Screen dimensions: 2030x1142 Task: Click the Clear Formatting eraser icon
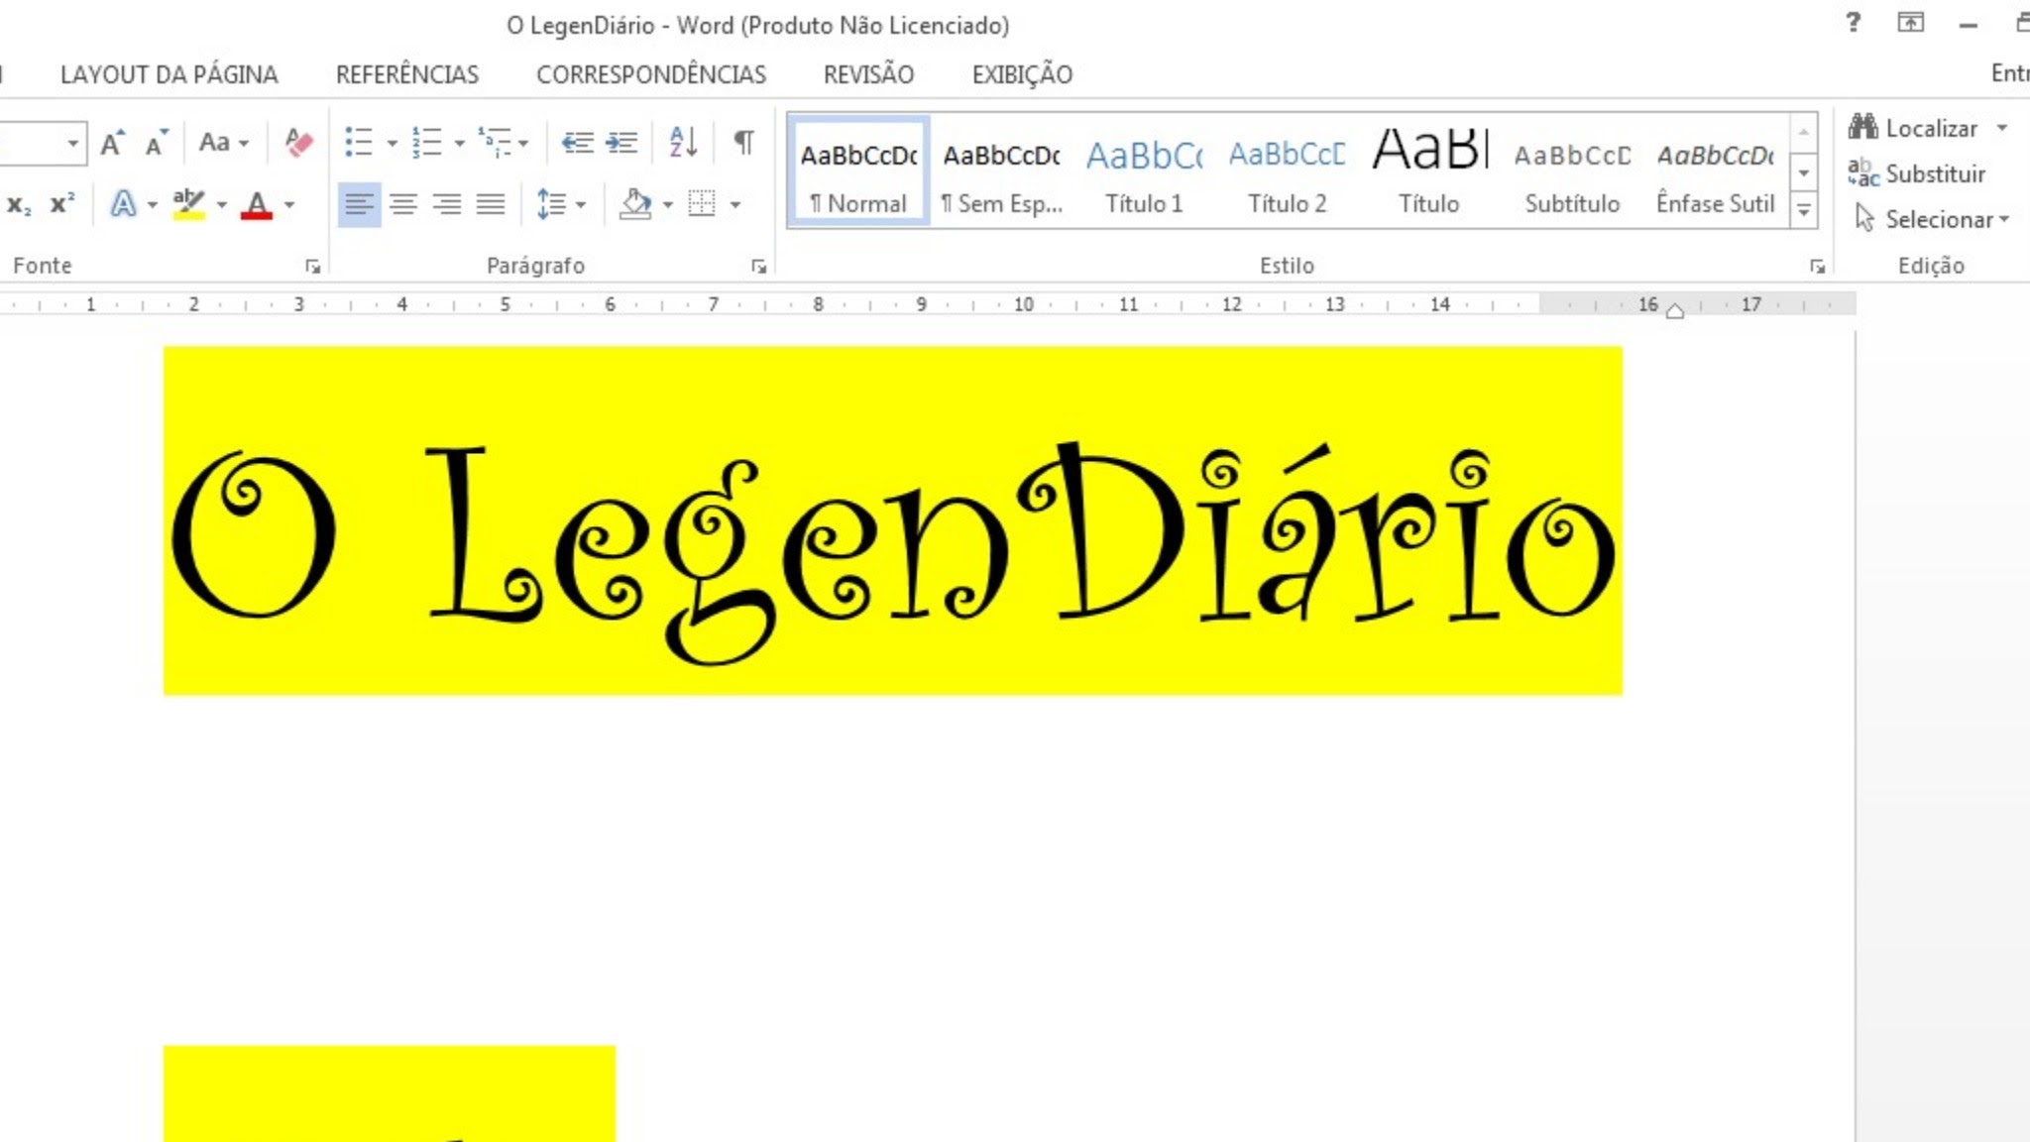(x=298, y=143)
